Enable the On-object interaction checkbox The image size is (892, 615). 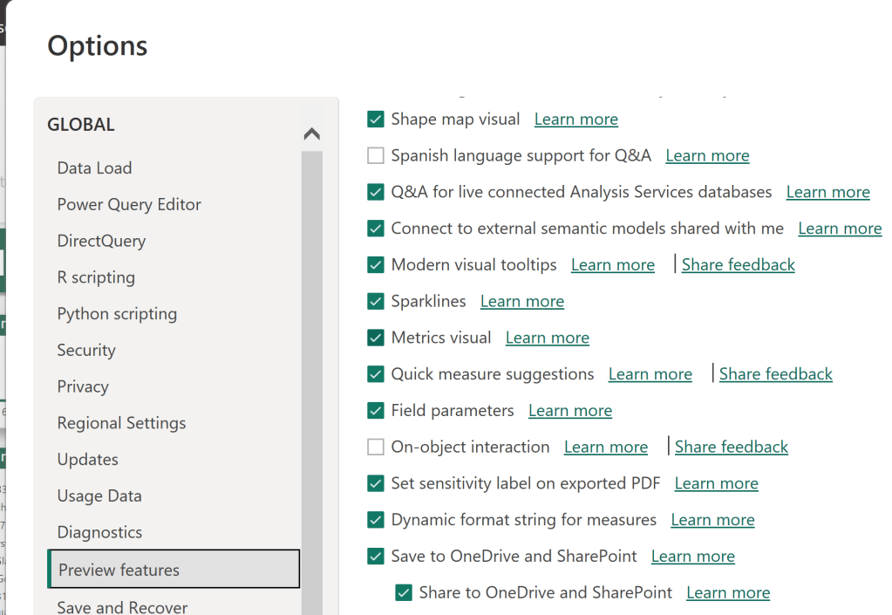pyautogui.click(x=376, y=448)
